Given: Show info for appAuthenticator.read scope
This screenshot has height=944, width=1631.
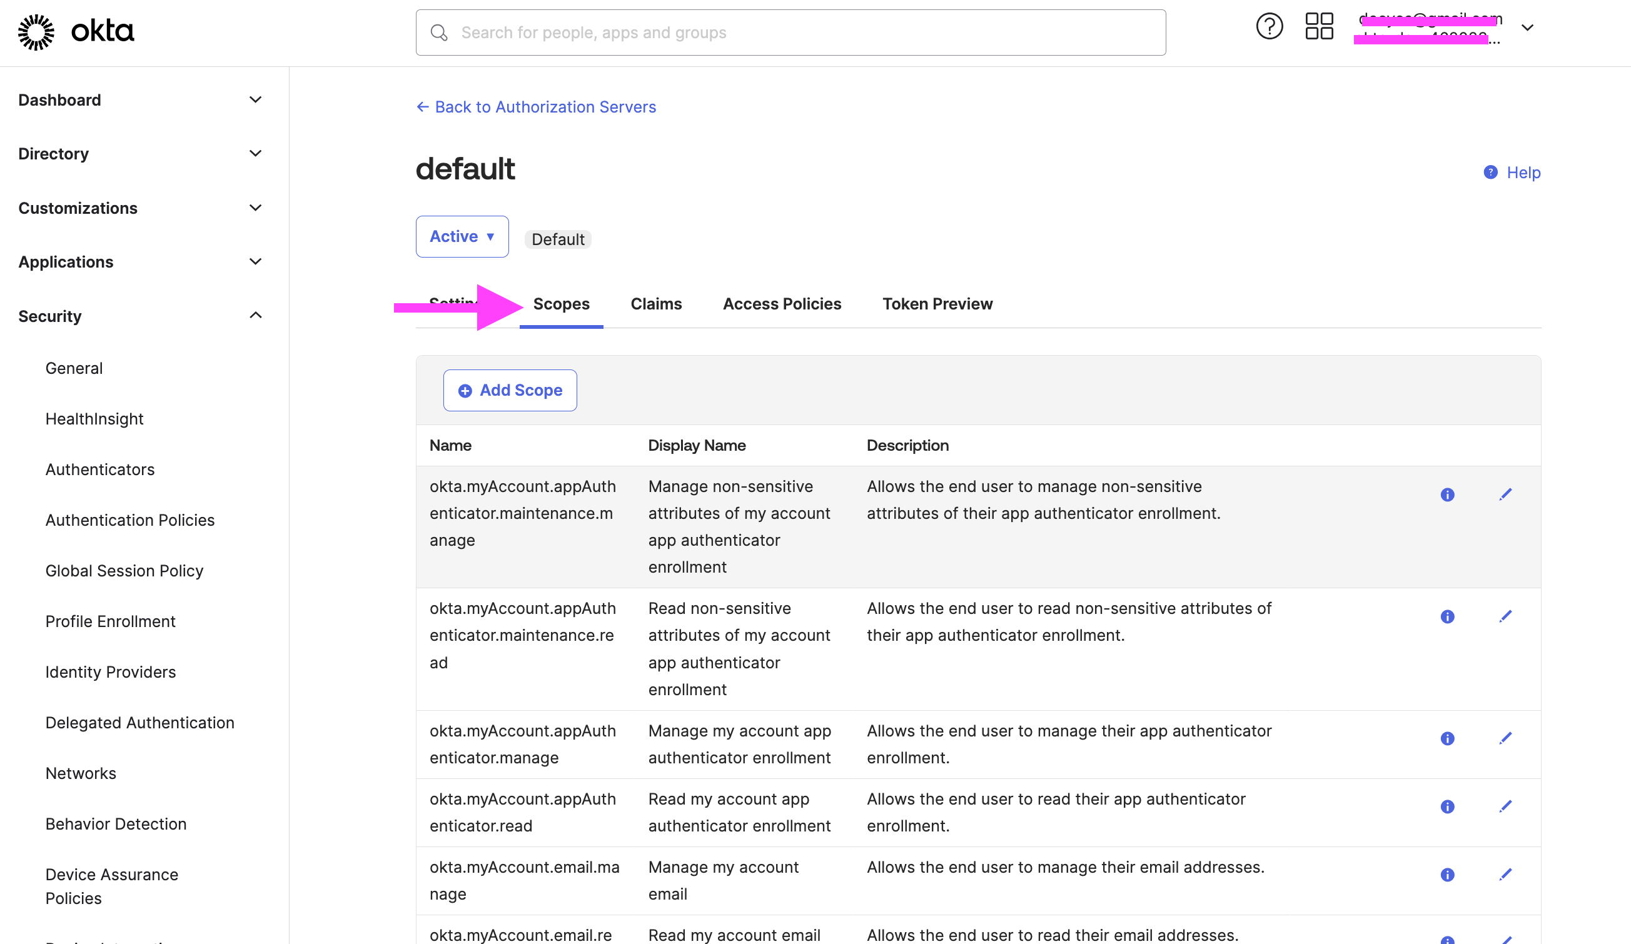Looking at the screenshot, I should pyautogui.click(x=1448, y=807).
